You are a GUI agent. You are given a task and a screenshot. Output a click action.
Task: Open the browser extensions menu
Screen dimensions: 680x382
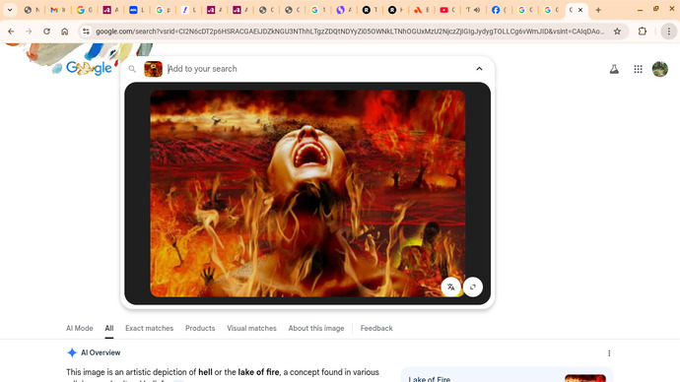click(643, 32)
